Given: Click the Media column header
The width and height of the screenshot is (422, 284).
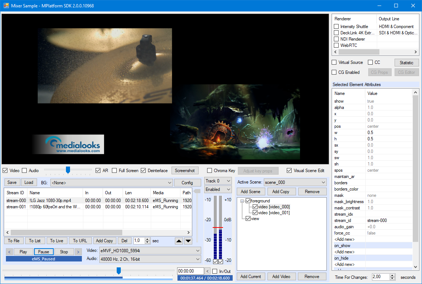Looking at the screenshot, I should point(166,193).
